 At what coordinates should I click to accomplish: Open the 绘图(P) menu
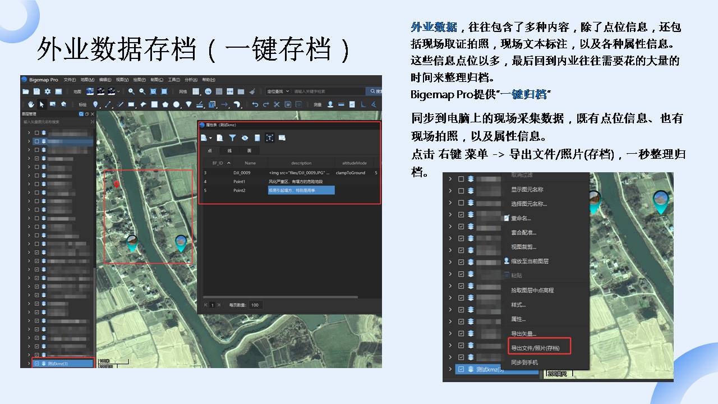click(139, 80)
